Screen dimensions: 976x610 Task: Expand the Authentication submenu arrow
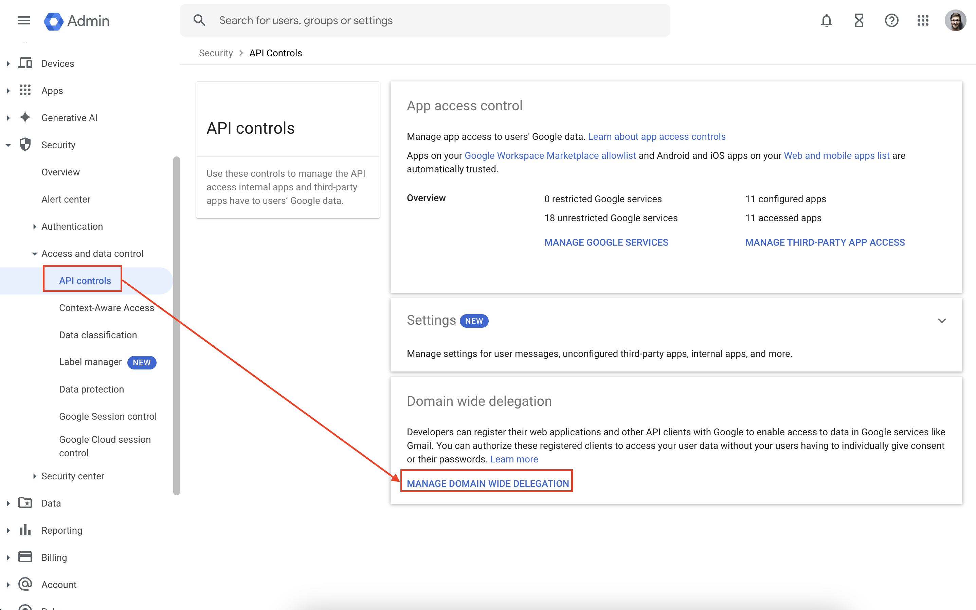(35, 226)
